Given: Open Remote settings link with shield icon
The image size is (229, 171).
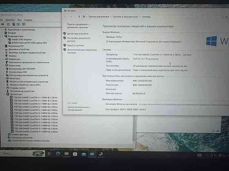Looking at the screenshot, I should point(79,39).
